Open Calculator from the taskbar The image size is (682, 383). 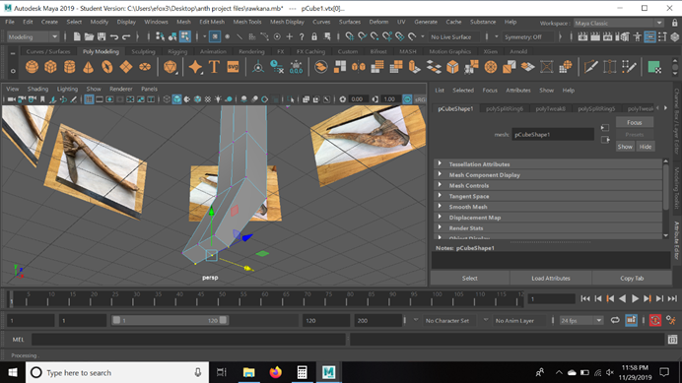click(x=302, y=372)
